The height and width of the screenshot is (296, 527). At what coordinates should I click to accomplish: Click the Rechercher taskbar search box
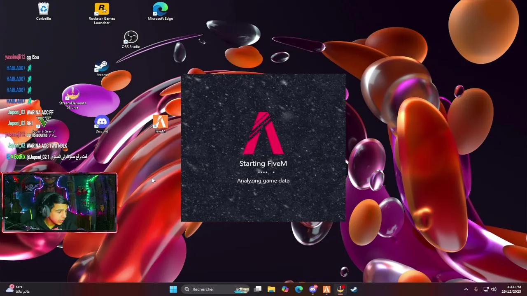[x=215, y=289]
